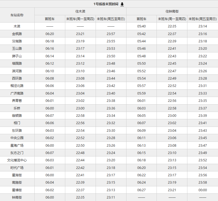The height and width of the screenshot is (201, 218).
Task: Click the 狮子山 station name
Action: point(17,56)
